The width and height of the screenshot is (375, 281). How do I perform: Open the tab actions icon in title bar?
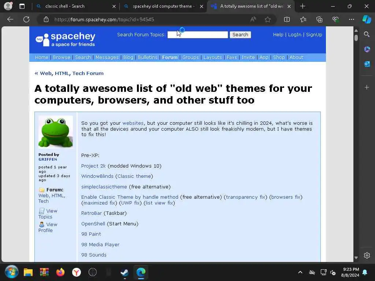22,6
